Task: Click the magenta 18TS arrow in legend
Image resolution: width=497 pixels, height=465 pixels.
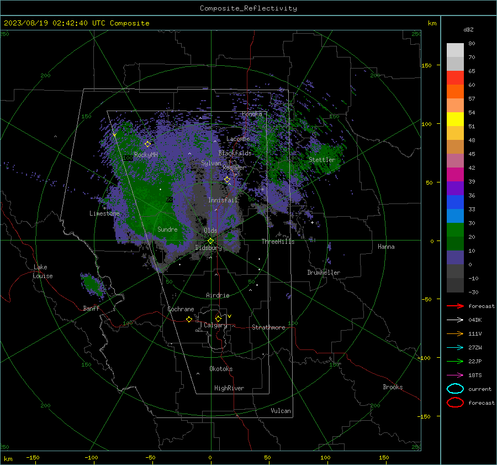Action: [x=455, y=375]
